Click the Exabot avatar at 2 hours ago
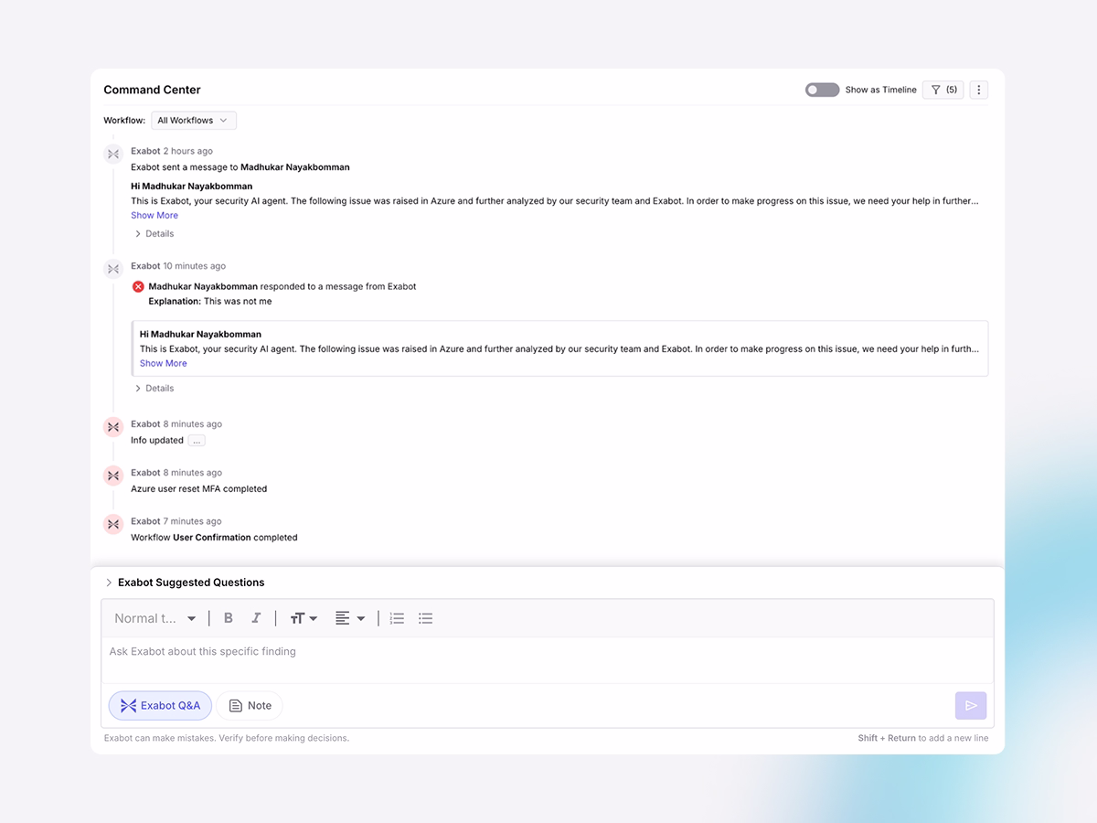This screenshot has width=1097, height=823. pyautogui.click(x=113, y=154)
